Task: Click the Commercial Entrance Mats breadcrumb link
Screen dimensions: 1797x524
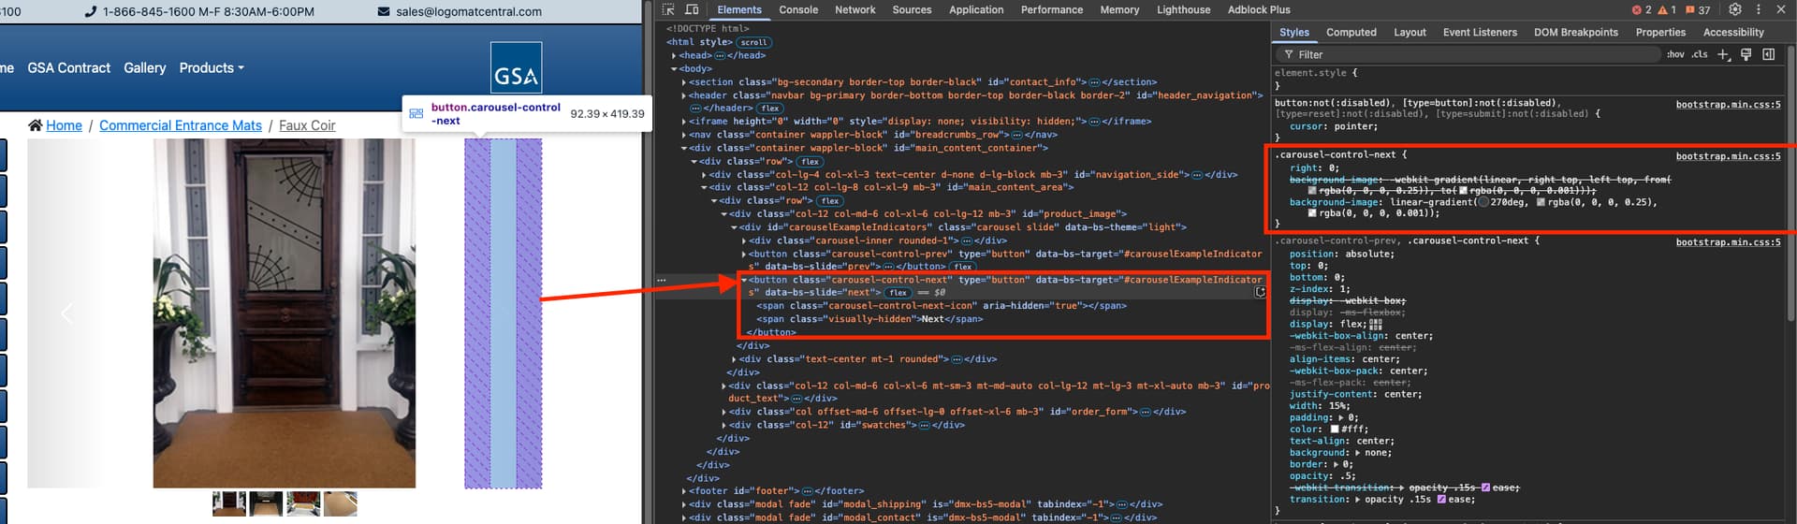Action: pos(181,125)
